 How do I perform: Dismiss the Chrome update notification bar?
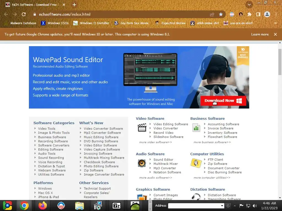click(275, 34)
